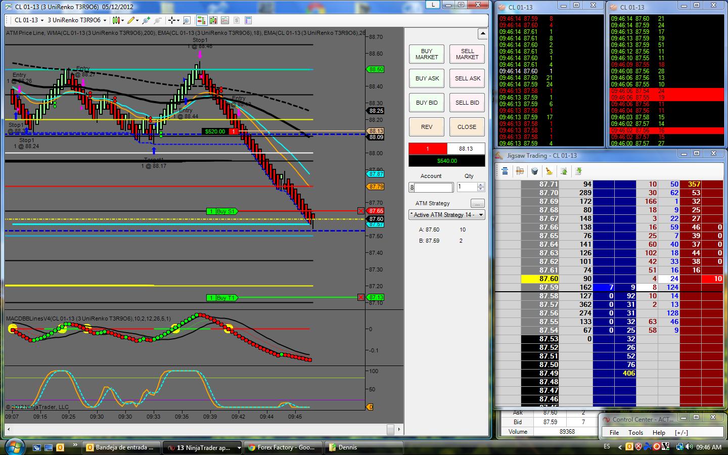
Task: Click the 09:46 AM system clock
Action: click(708, 447)
